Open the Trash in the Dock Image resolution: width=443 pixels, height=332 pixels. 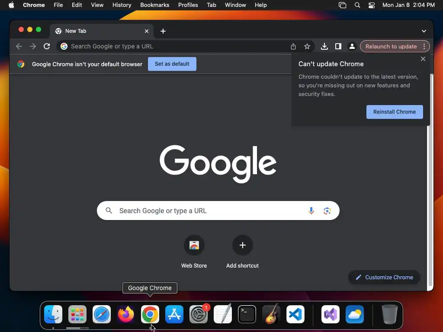click(x=390, y=314)
